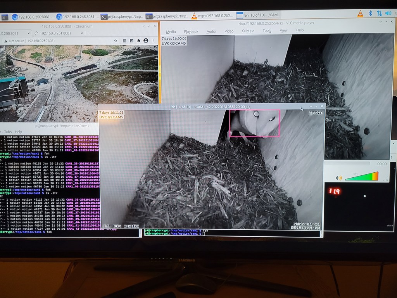Open a new Chromium tab with plus button

point(90,33)
